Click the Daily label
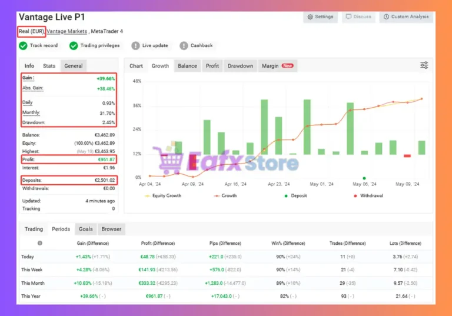 click(28, 102)
